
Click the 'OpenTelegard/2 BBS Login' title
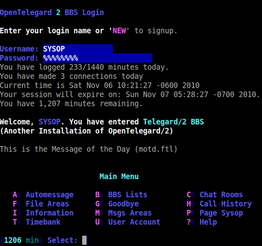pos(52,13)
